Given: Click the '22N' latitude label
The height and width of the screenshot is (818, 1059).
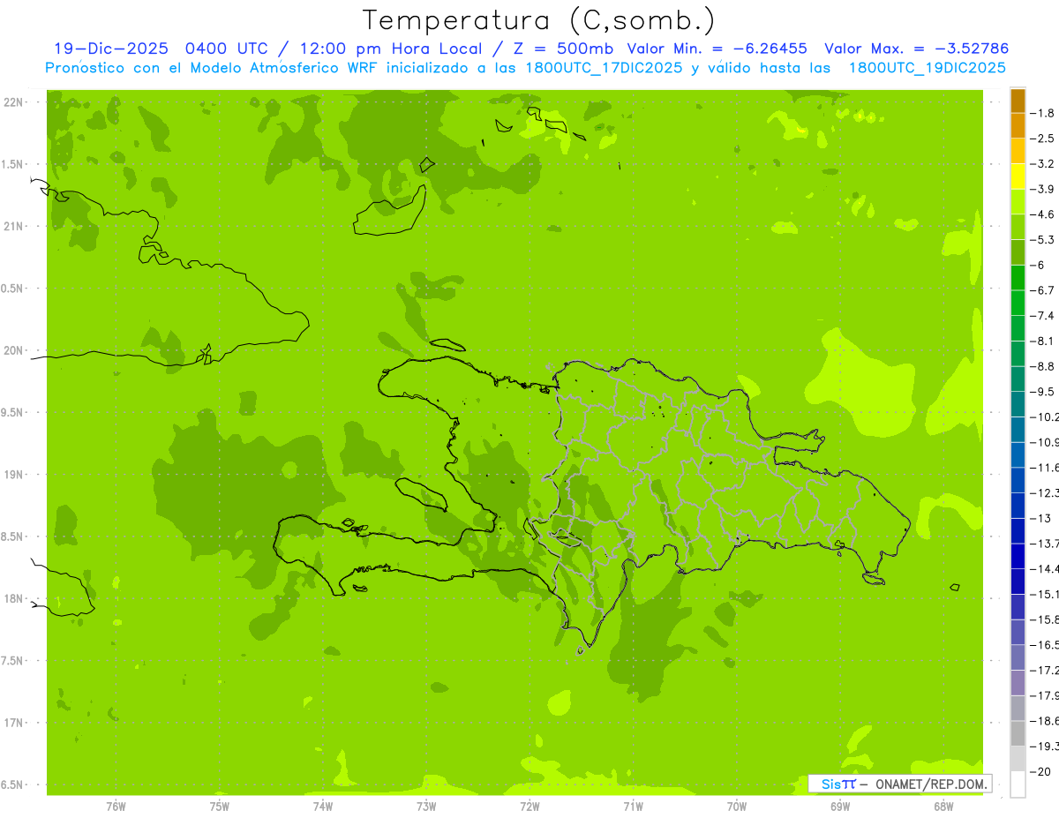Looking at the screenshot, I should (14, 102).
